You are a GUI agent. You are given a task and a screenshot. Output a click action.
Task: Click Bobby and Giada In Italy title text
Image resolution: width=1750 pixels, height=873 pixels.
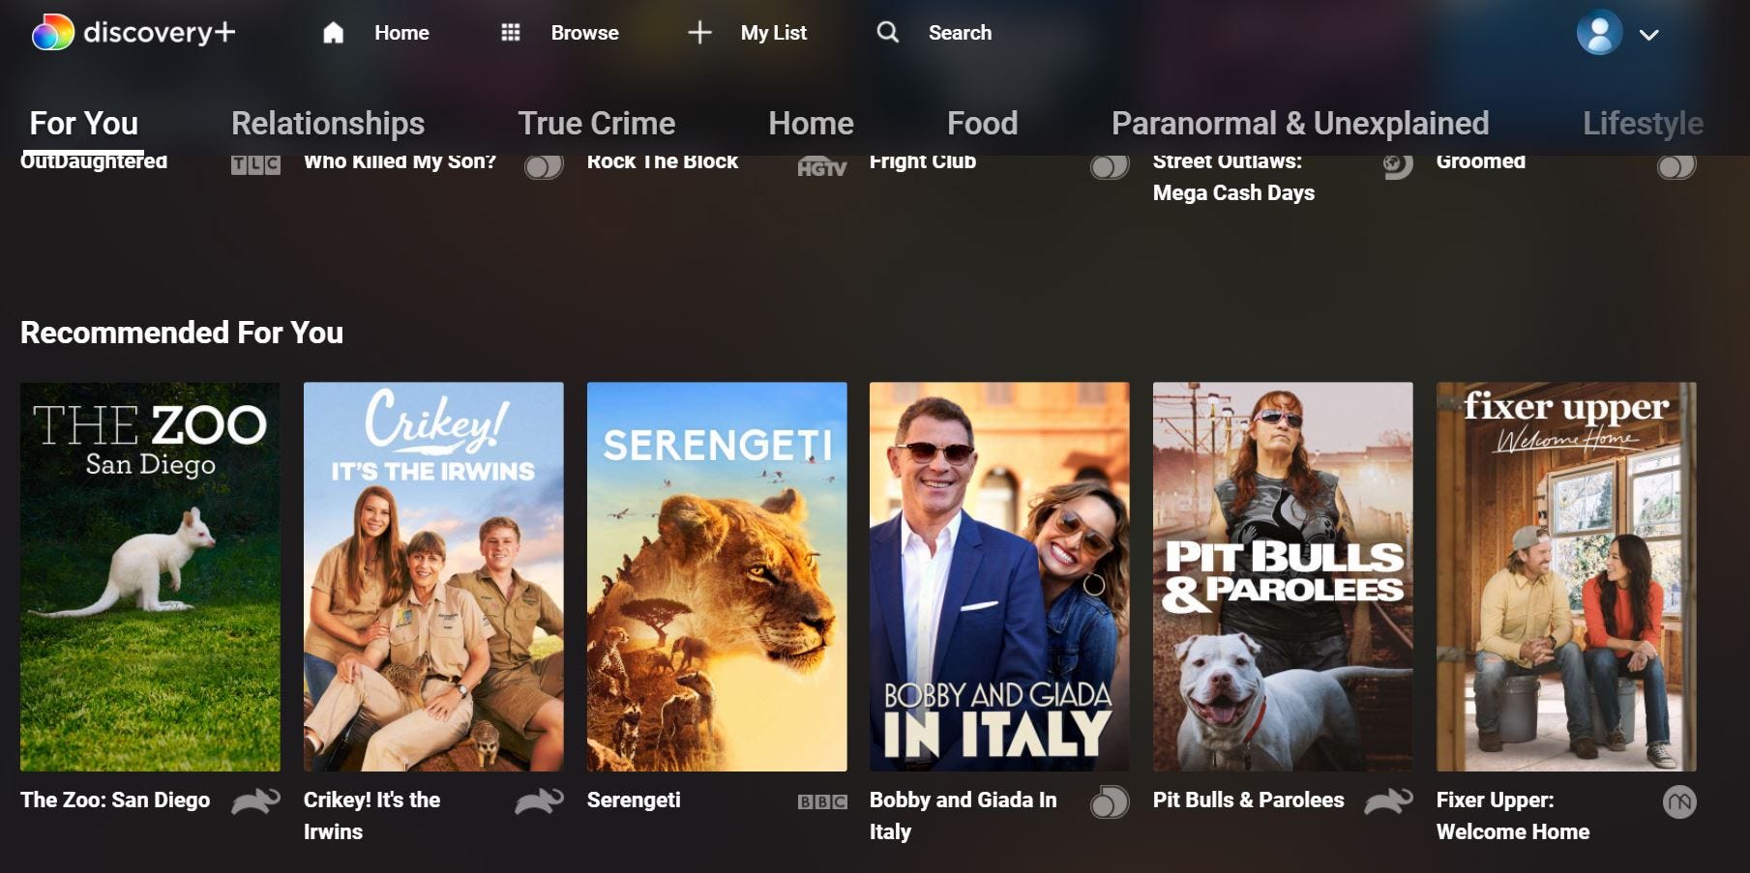963,816
